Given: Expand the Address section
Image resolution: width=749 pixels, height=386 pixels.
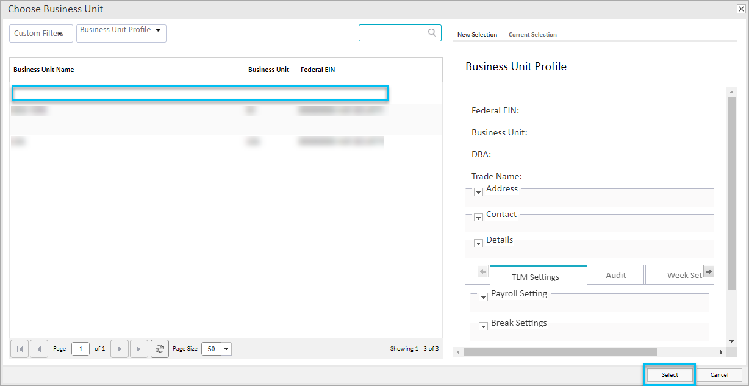Looking at the screenshot, I should tap(479, 193).
